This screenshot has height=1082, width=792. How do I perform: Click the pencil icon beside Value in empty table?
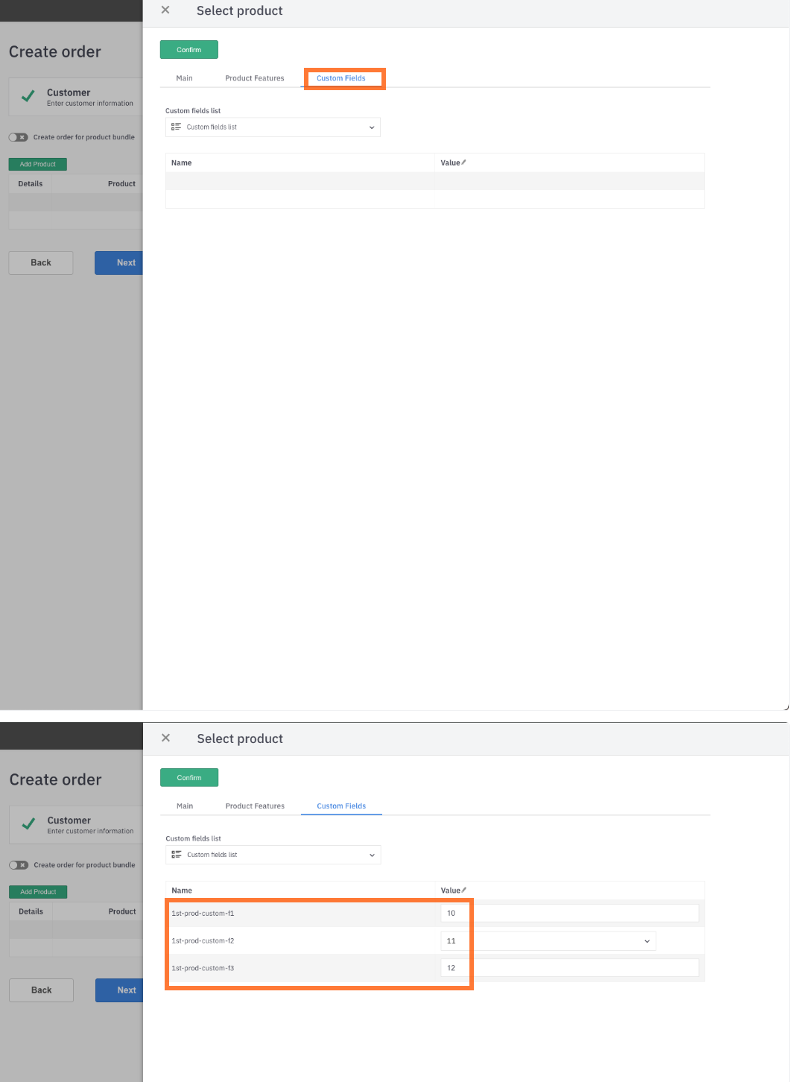463,162
